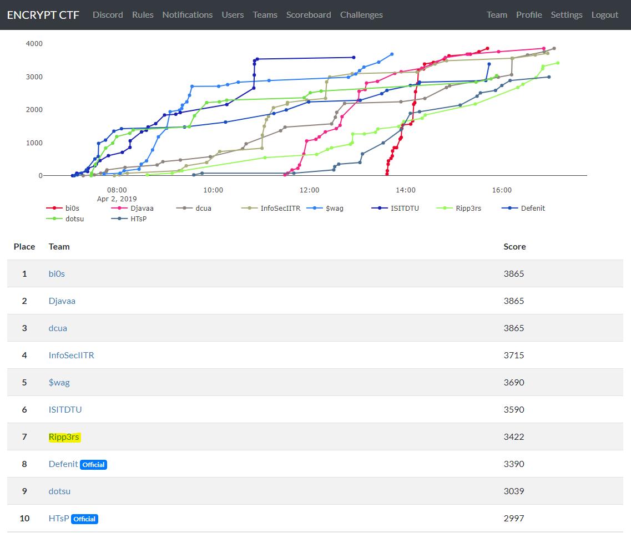Click Logout in the navbar

[x=605, y=15]
